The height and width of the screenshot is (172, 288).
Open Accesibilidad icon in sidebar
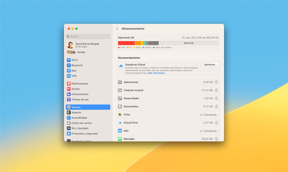coord(69,118)
